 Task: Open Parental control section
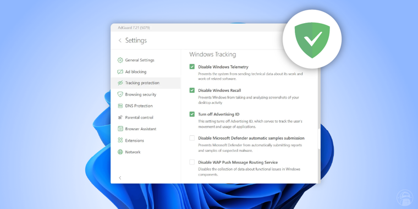[x=146, y=117]
